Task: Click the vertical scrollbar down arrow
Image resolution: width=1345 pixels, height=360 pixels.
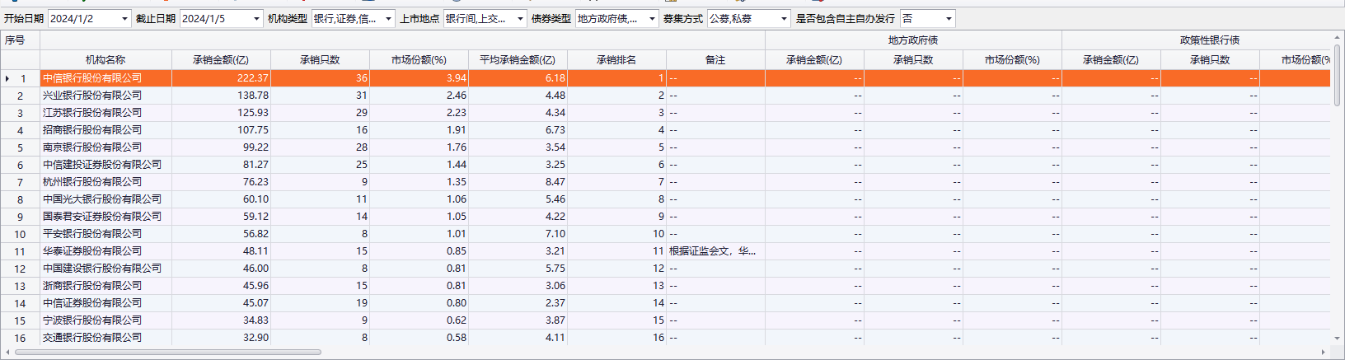Action: (1337, 339)
